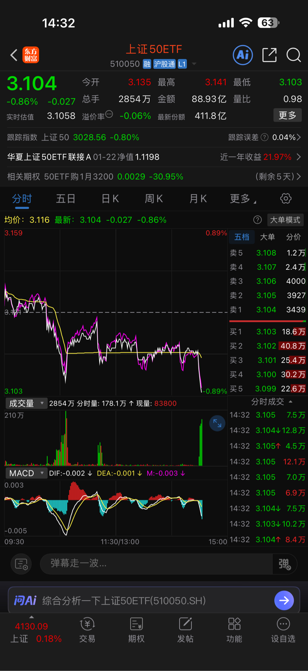The image size is (308, 671).
Task: Tap the 卖1 3.104 order row
Action: (267, 310)
